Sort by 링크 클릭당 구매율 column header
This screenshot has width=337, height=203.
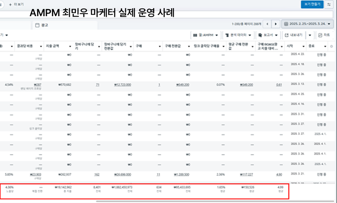click(x=207, y=46)
